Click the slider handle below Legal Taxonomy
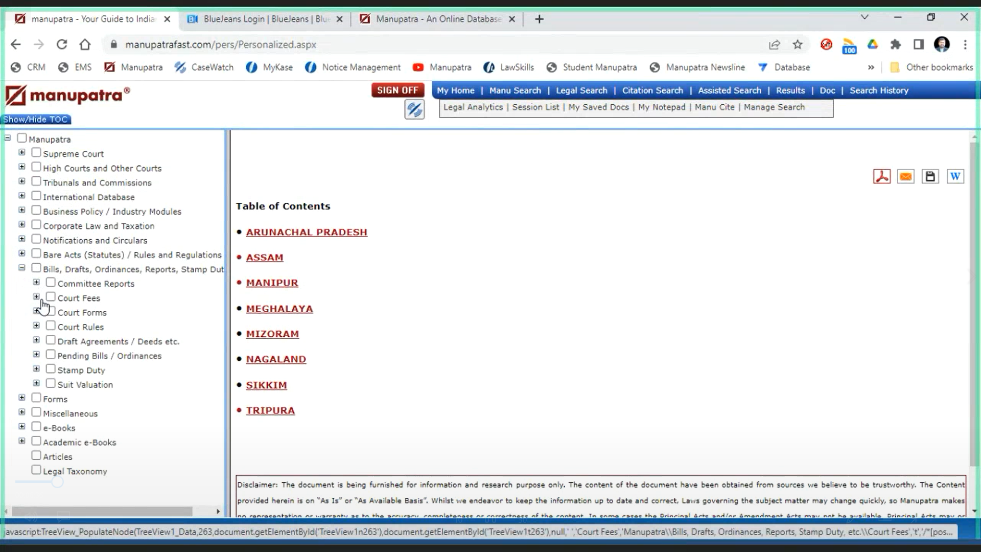This screenshot has width=981, height=552. pyautogui.click(x=57, y=482)
